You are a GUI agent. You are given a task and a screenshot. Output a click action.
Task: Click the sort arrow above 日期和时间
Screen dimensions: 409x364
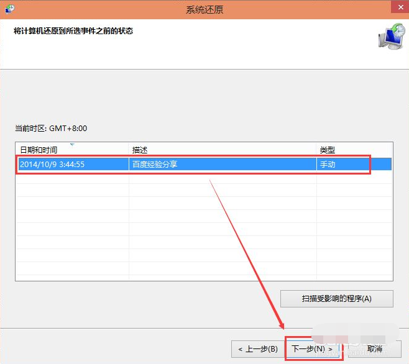point(72,145)
